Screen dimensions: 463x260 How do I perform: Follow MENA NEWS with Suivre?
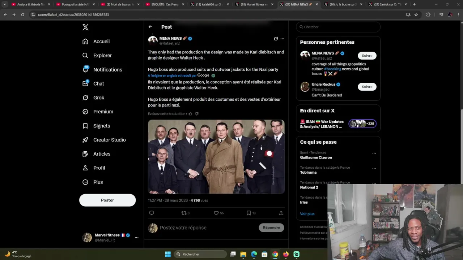click(x=367, y=56)
